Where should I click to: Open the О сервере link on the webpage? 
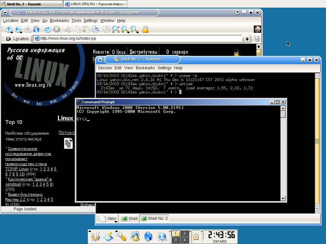tap(177, 52)
